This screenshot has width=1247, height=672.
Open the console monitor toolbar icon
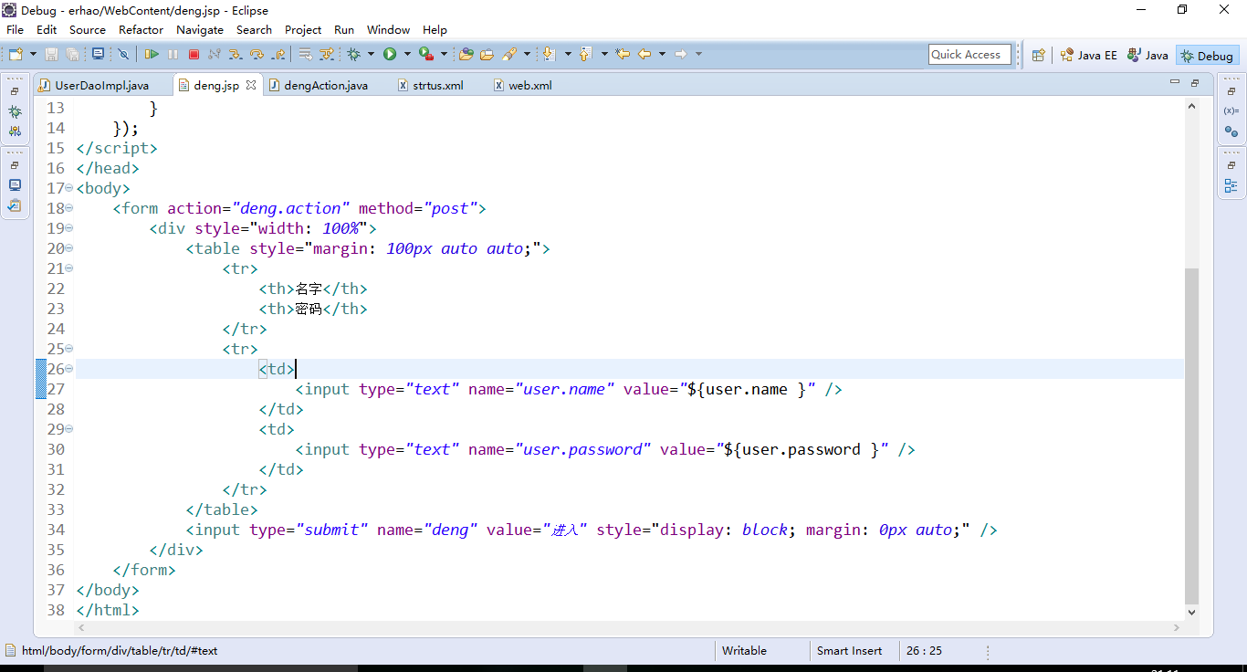98,54
